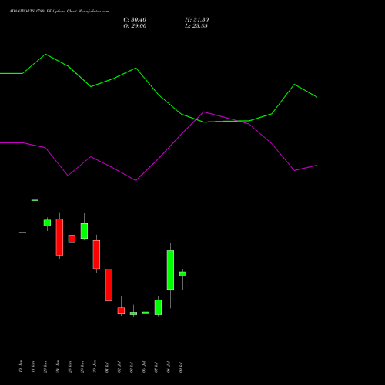The width and height of the screenshot is (385, 385).
Task: Click the magenta indicator line's highest peak
Action: (204, 112)
